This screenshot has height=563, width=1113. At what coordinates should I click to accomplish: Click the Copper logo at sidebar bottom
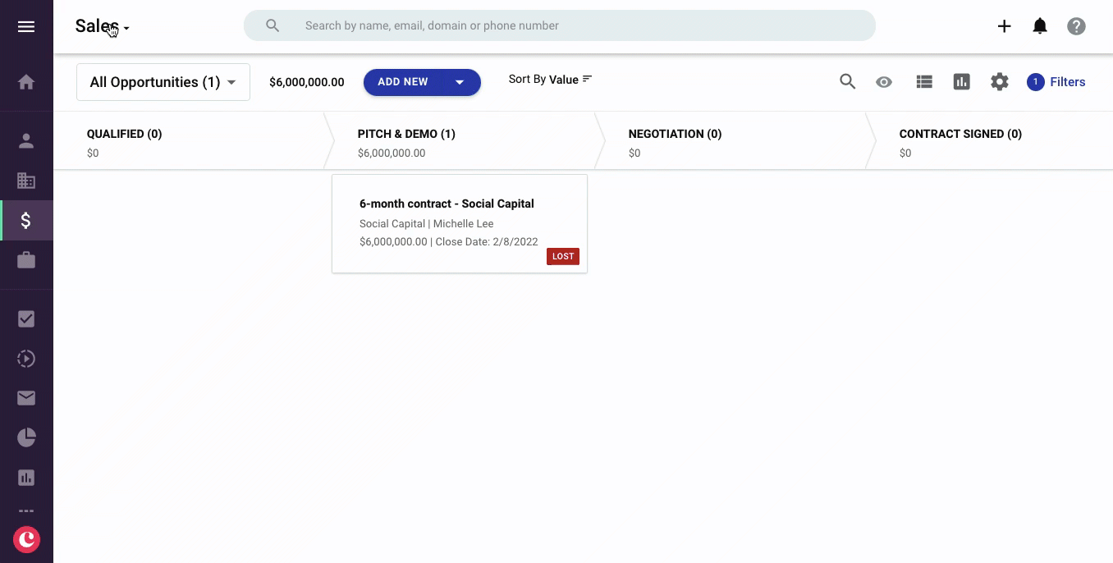click(26, 539)
